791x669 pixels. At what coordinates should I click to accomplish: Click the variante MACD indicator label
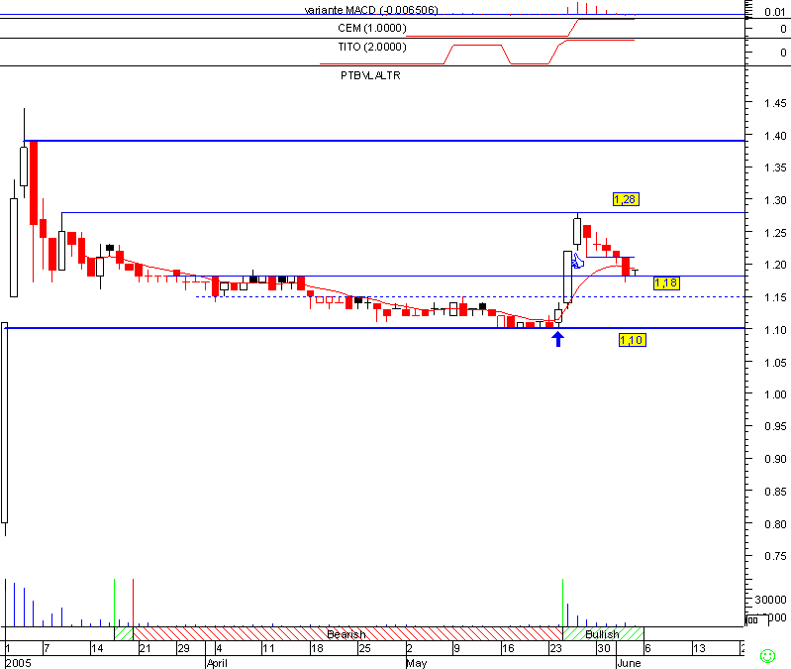click(x=371, y=10)
